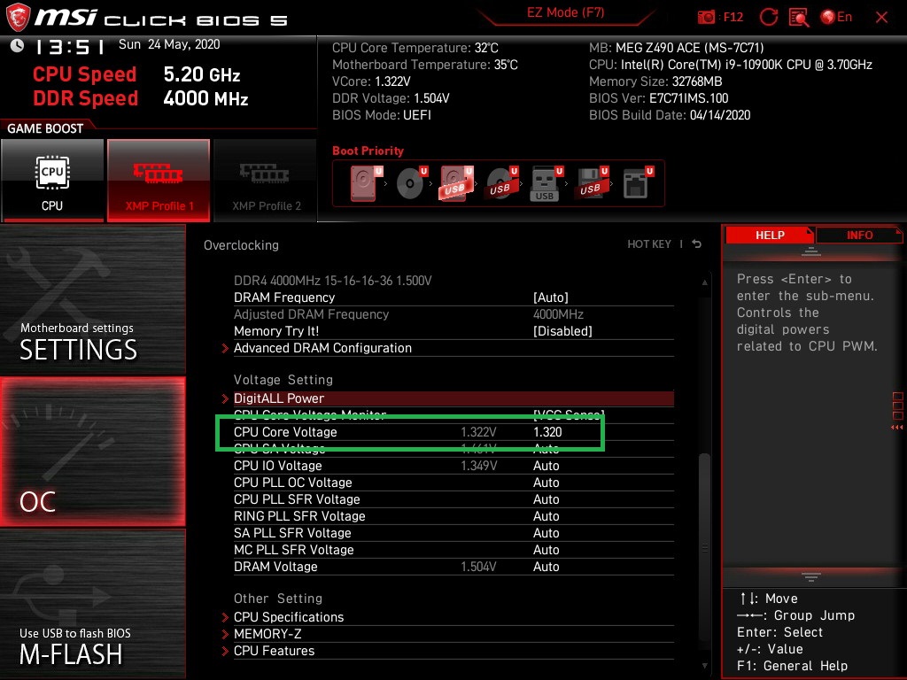
Task: Toggle CPU Game Boost button
Action: click(x=52, y=181)
